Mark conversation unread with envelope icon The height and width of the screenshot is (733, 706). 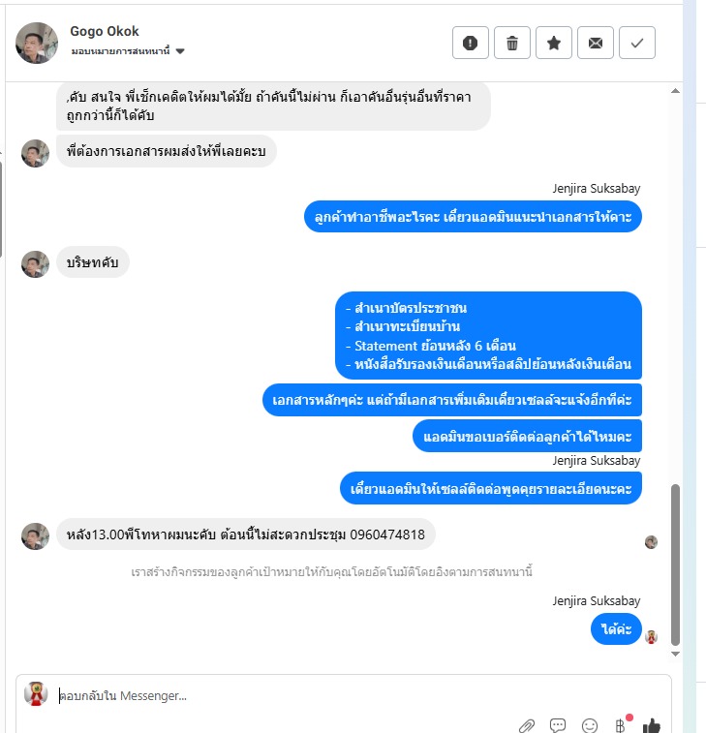pyautogui.click(x=596, y=43)
